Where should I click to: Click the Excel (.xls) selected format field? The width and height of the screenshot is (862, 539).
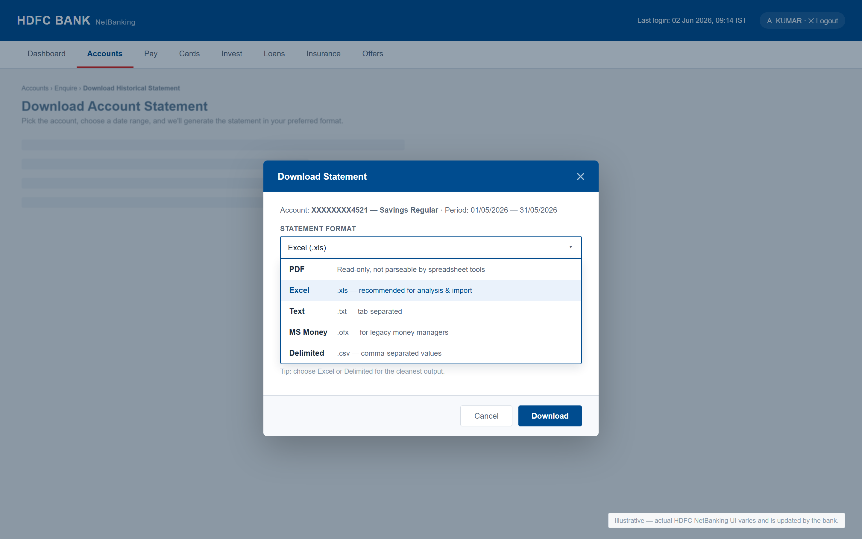click(x=431, y=247)
